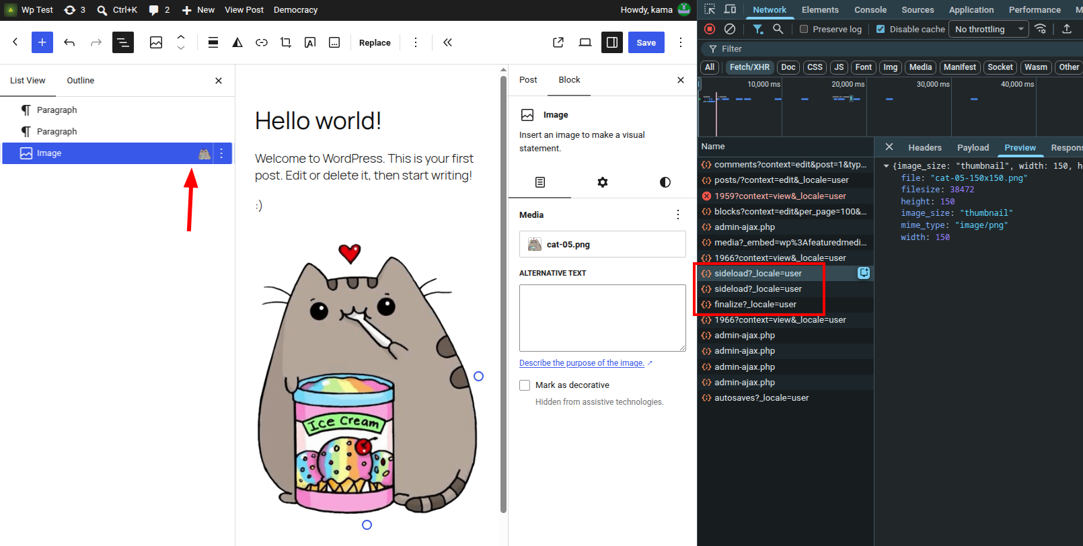Close the List View panel
The image size is (1083, 546).
click(x=219, y=81)
